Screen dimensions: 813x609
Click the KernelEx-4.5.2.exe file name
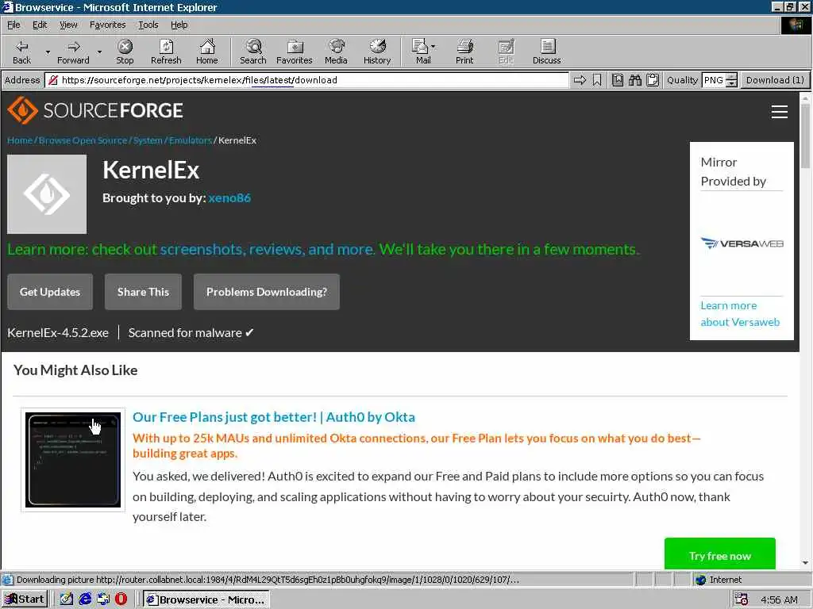coord(58,332)
